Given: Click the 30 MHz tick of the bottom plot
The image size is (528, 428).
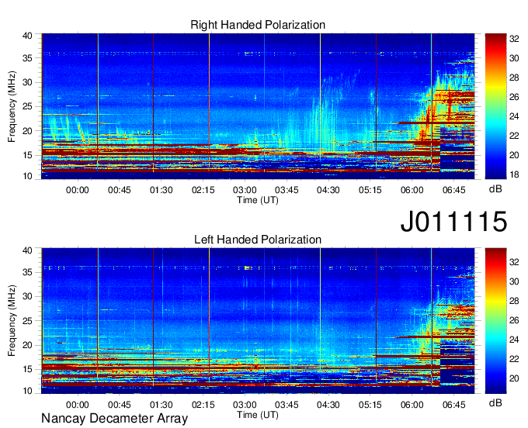Looking at the screenshot, I should click(27, 296).
